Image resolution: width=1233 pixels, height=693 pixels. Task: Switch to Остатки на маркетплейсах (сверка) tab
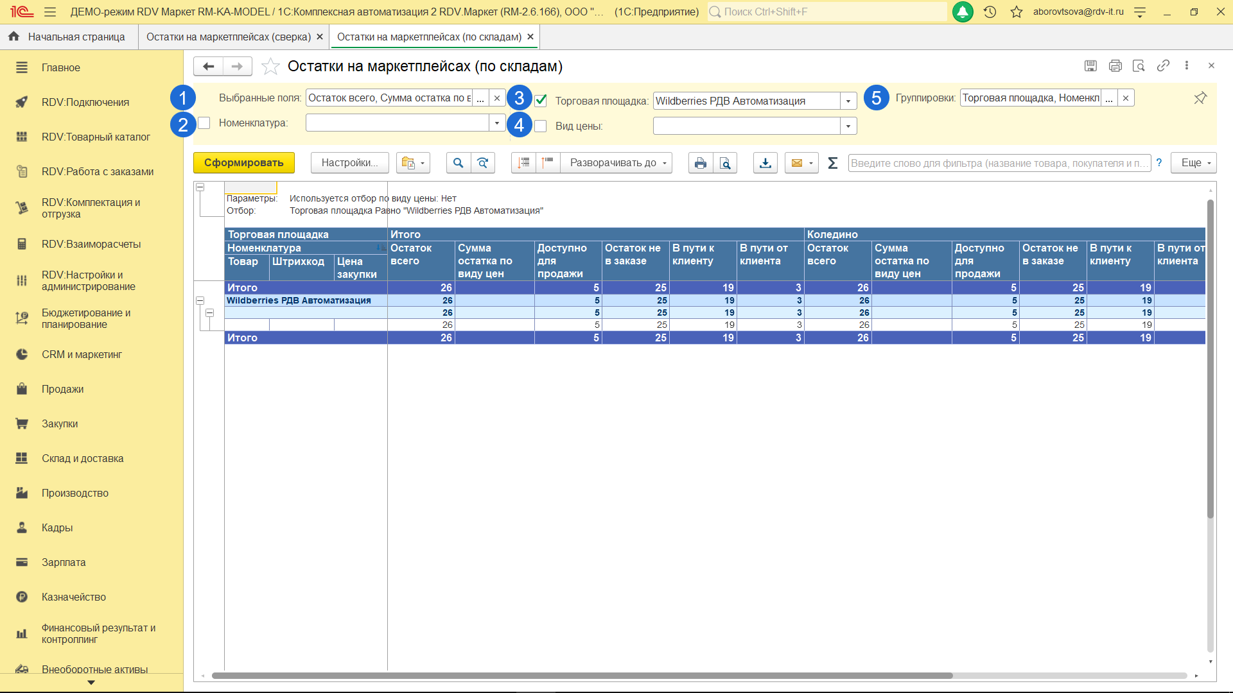click(x=229, y=37)
